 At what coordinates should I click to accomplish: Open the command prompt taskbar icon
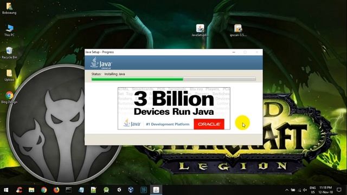click(x=69, y=190)
